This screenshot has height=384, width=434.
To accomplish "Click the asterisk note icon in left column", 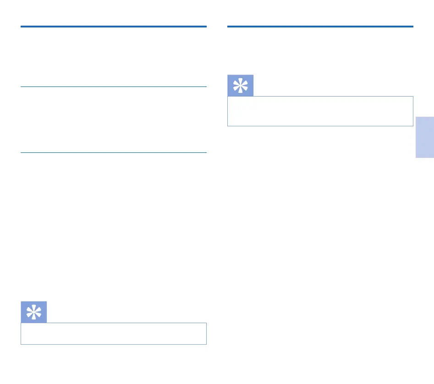I will (33, 312).
